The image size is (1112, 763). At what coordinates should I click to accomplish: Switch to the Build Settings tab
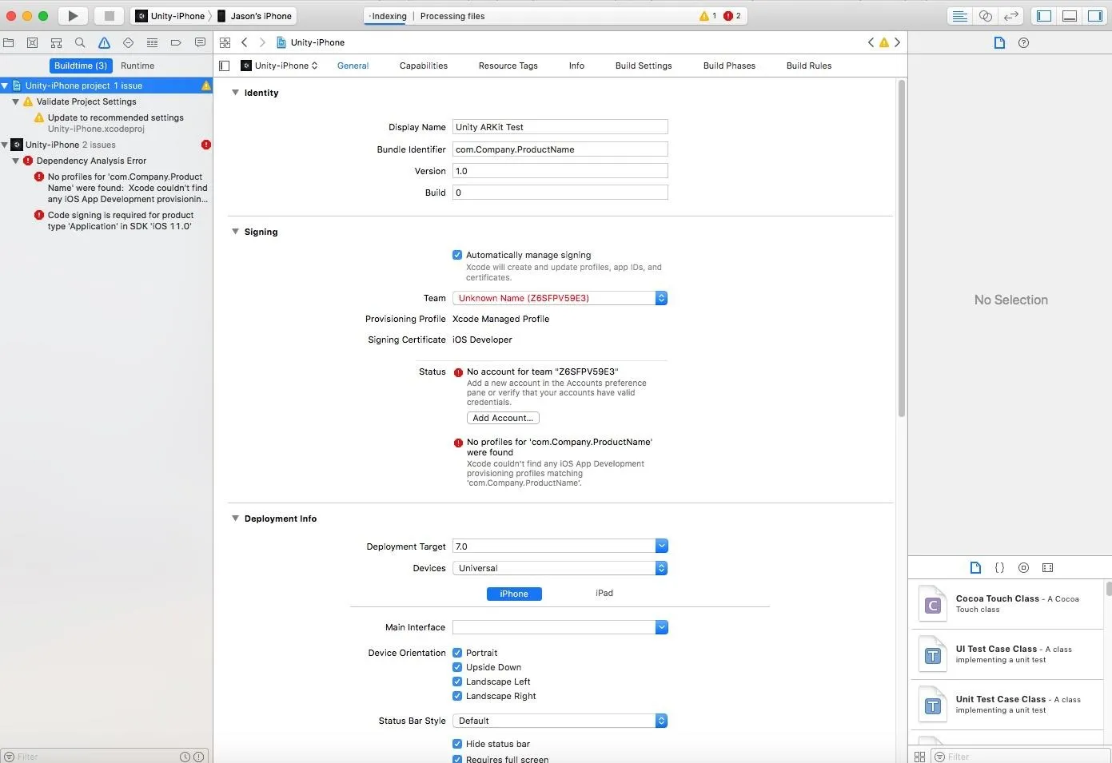click(x=644, y=66)
